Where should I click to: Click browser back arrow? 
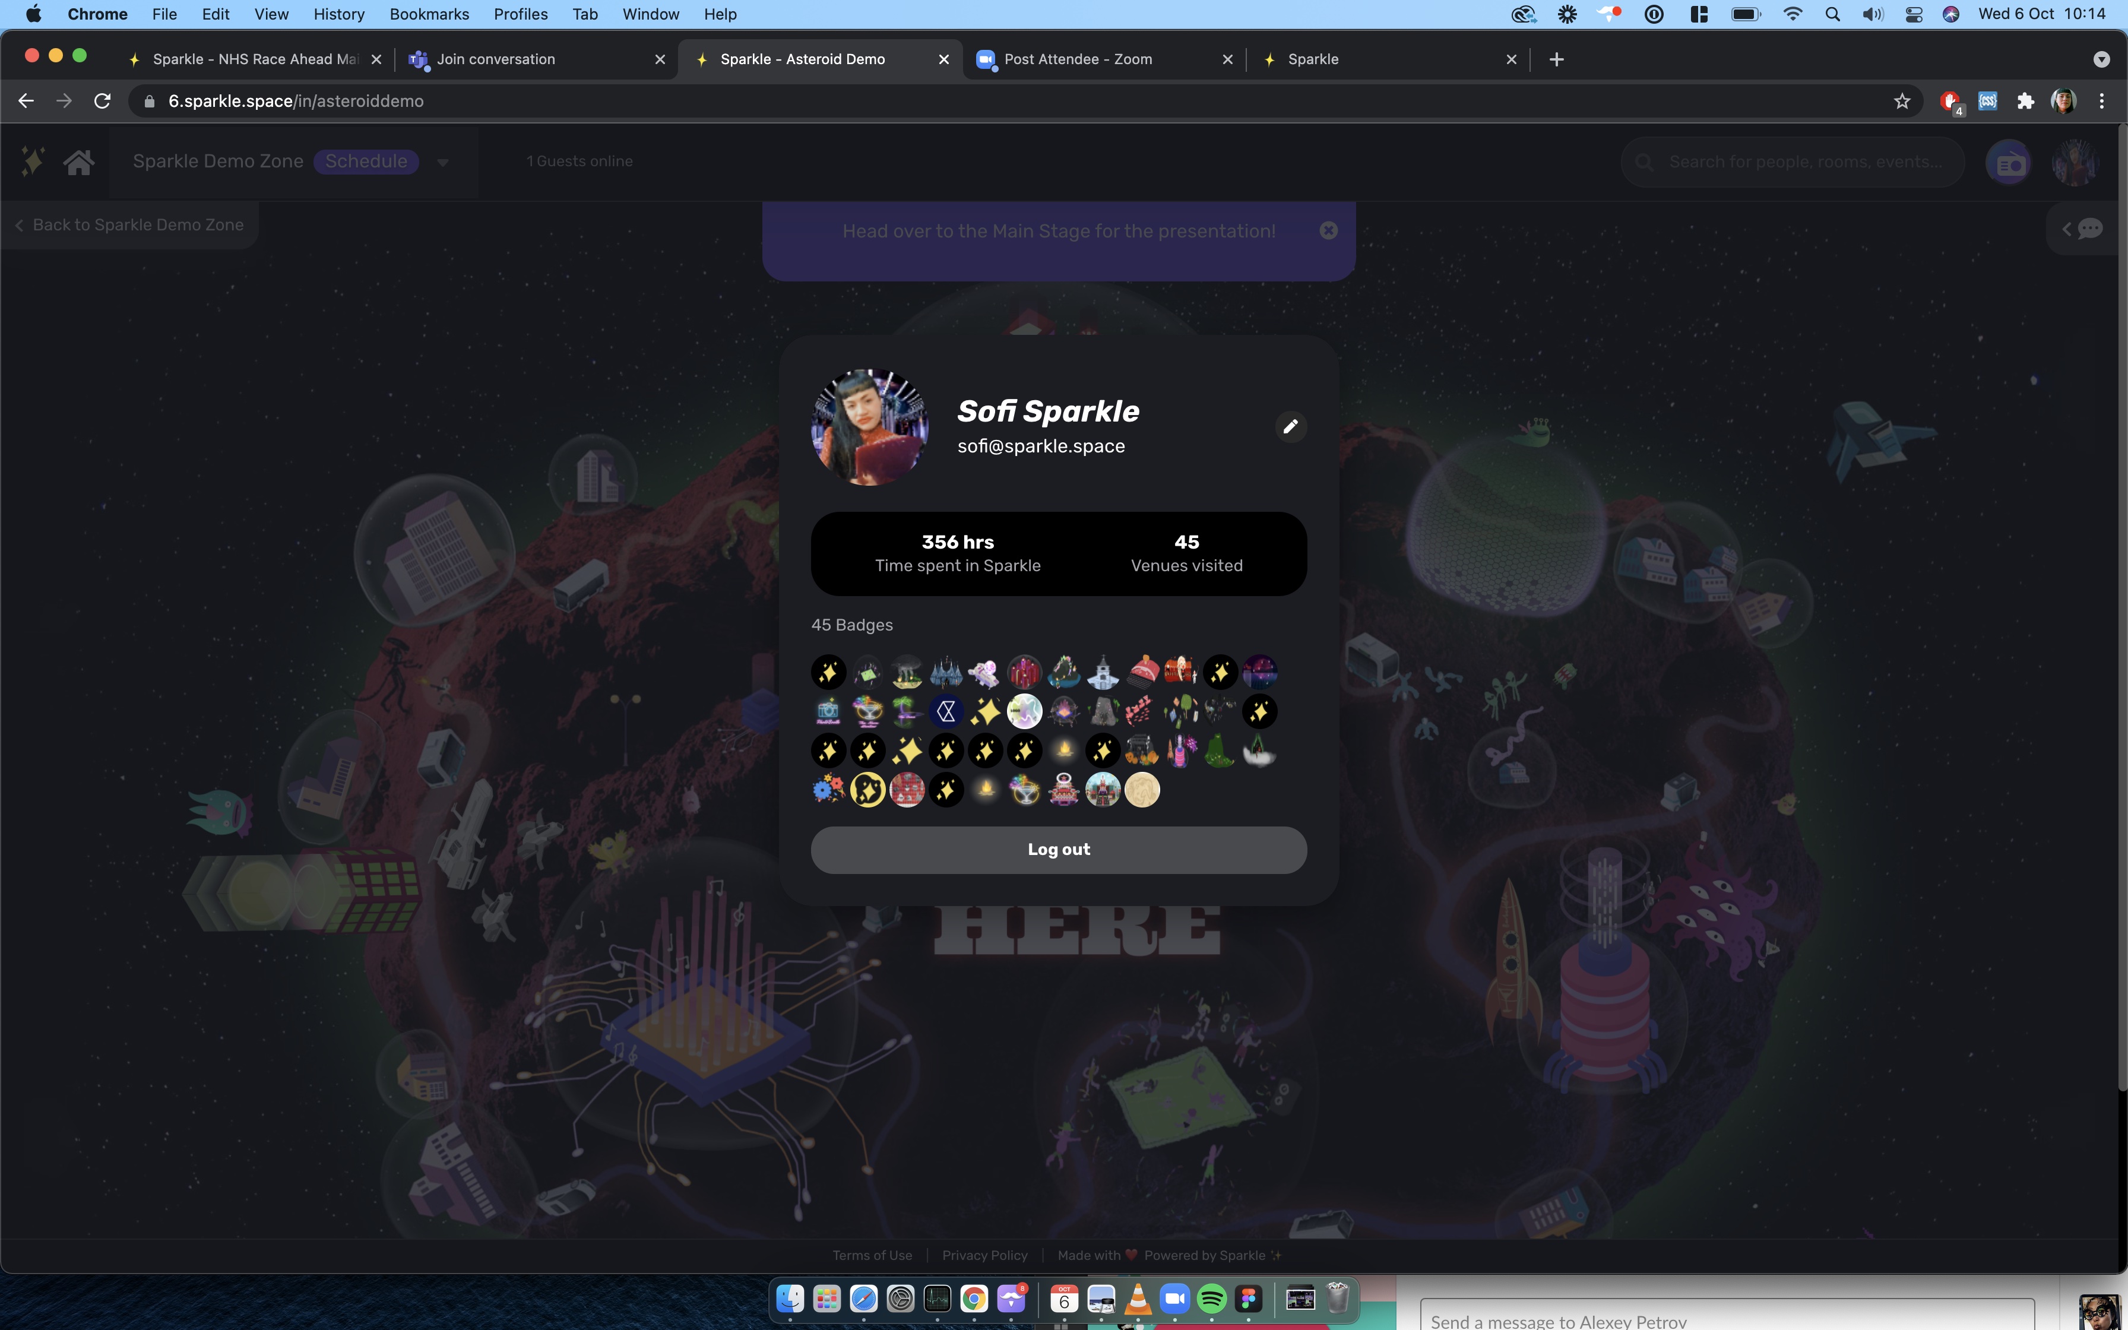(x=26, y=101)
